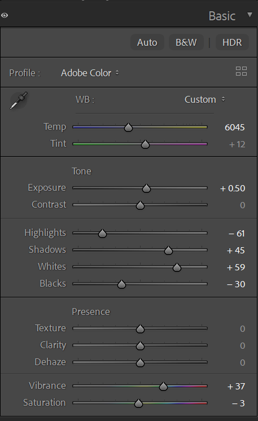Image resolution: width=258 pixels, height=421 pixels.
Task: Click the Exposure slider handle
Action: (146, 188)
